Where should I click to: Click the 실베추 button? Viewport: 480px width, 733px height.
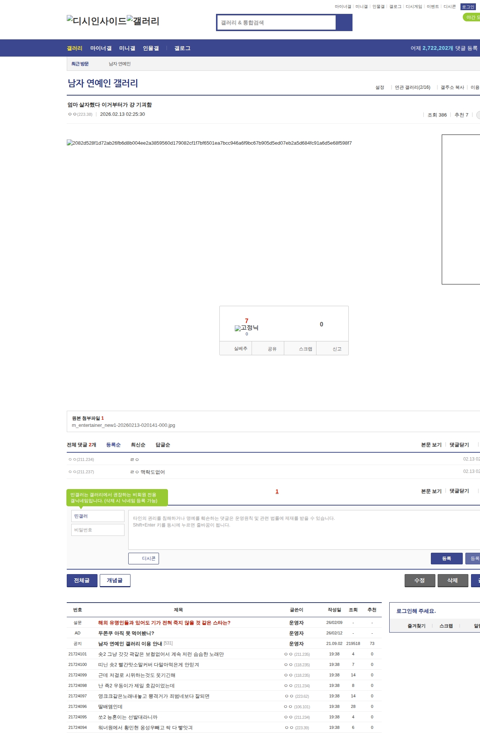pyautogui.click(x=236, y=348)
